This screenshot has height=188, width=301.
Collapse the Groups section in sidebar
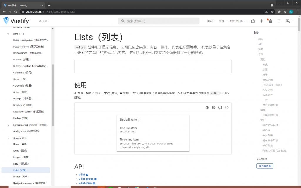click(8, 138)
